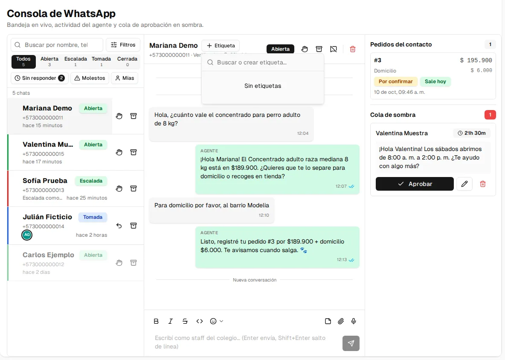The height and width of the screenshot is (360, 505).
Task: Discard shadow queue reply with red trash
Action: tap(483, 184)
